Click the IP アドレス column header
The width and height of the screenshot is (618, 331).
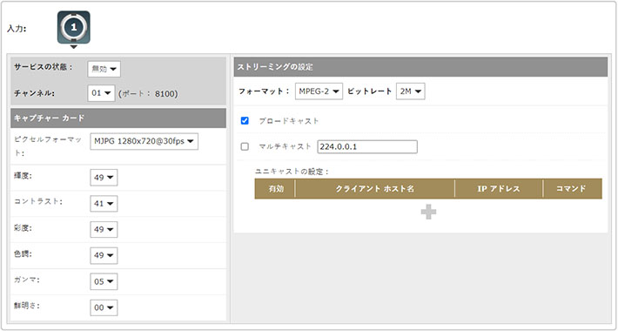click(x=499, y=188)
